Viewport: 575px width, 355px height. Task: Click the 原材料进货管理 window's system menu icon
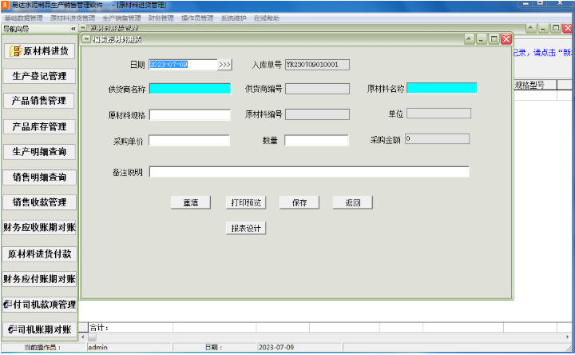click(x=83, y=27)
